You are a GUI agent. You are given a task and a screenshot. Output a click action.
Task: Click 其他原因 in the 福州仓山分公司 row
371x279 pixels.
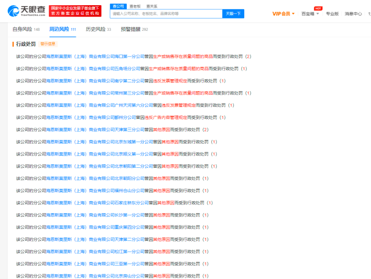pyautogui.click(x=162, y=190)
